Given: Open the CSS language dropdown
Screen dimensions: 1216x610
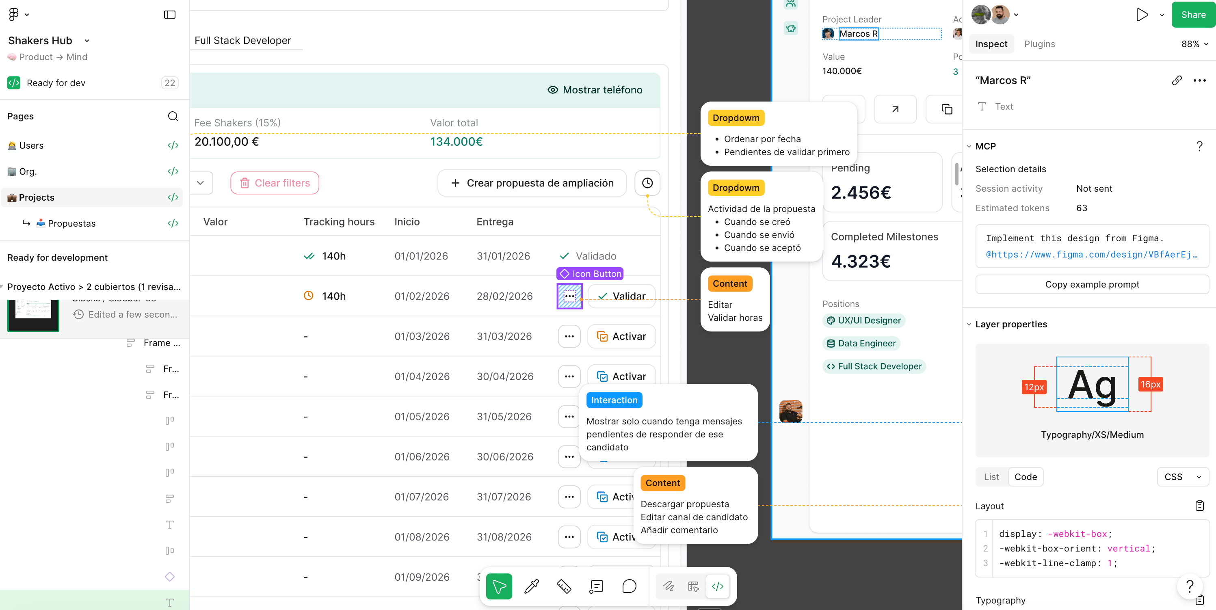Looking at the screenshot, I should (x=1182, y=477).
